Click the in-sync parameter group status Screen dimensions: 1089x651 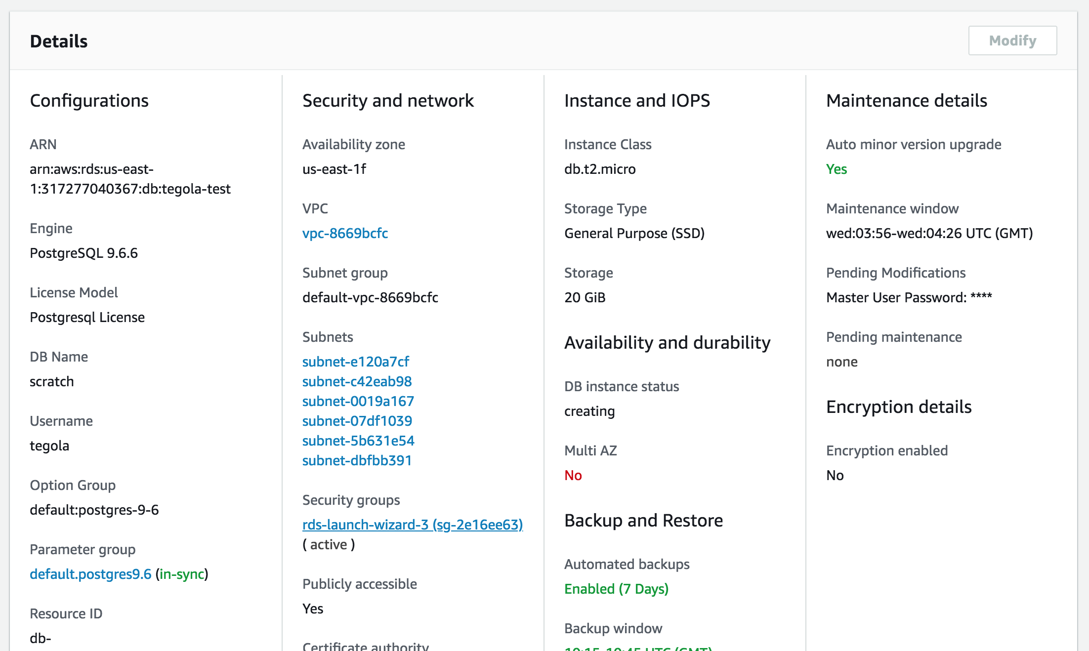[181, 574]
